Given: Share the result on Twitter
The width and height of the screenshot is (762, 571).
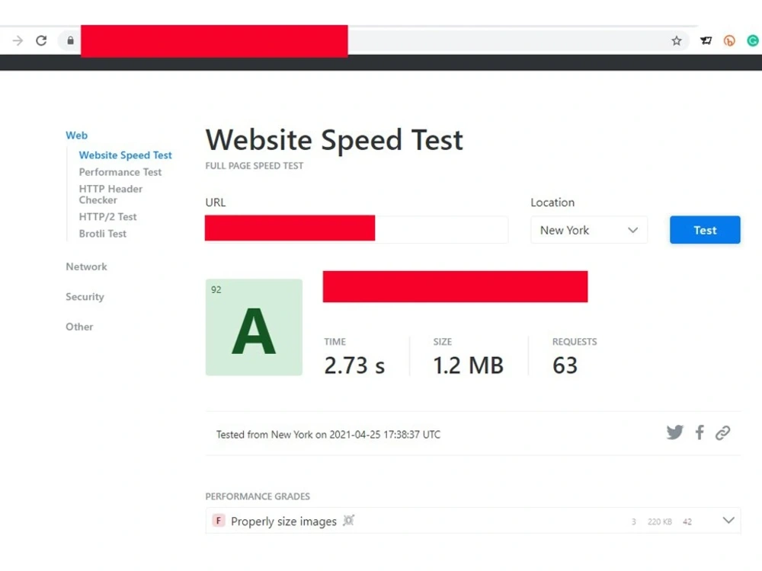Looking at the screenshot, I should point(674,432).
